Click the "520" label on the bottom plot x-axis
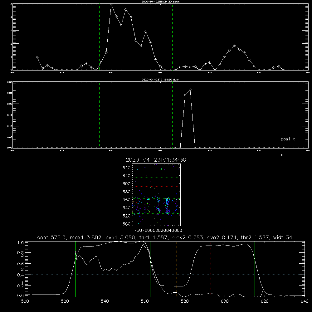 65,301
